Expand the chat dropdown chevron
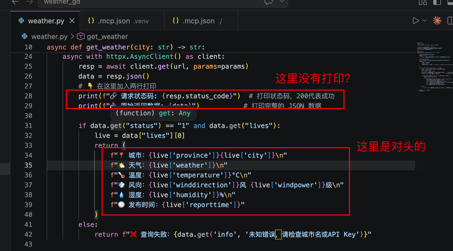 coord(282,2)
